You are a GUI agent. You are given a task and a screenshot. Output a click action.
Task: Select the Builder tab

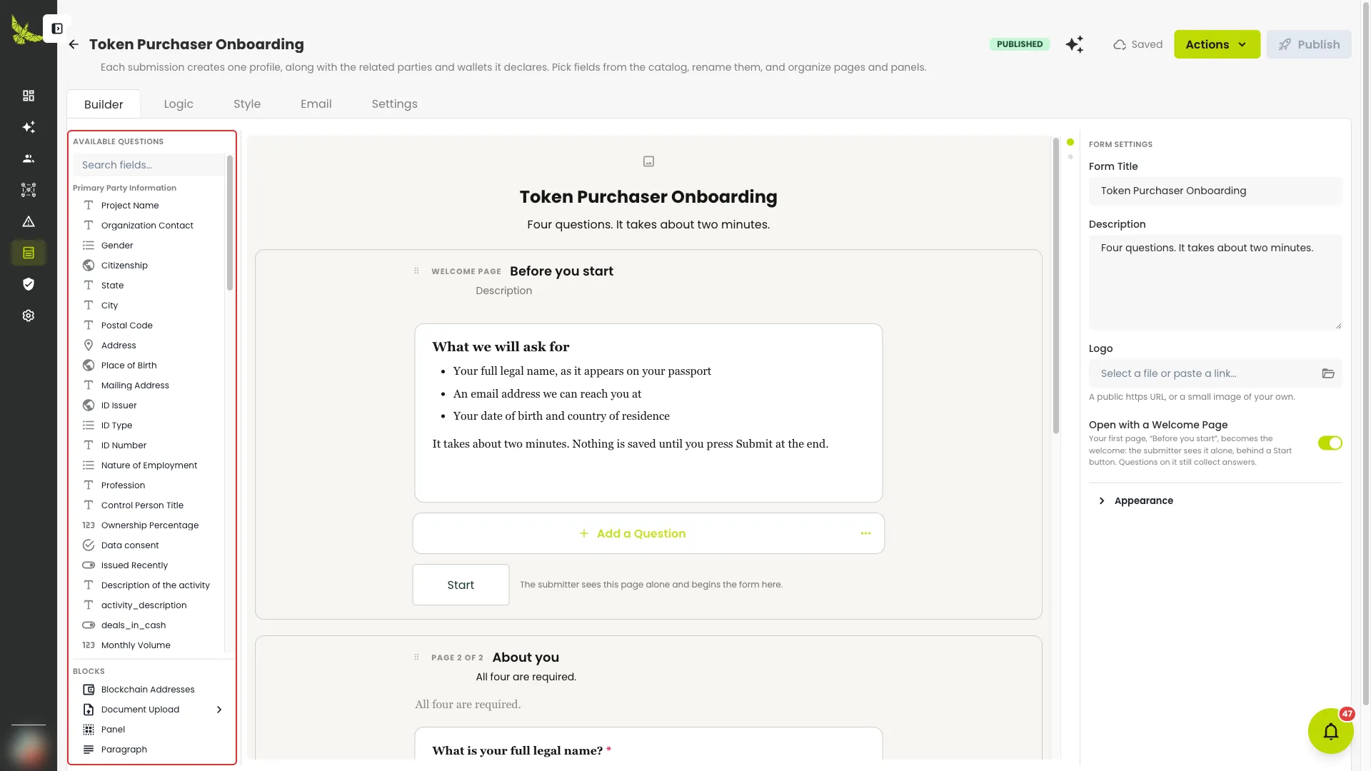(104, 104)
